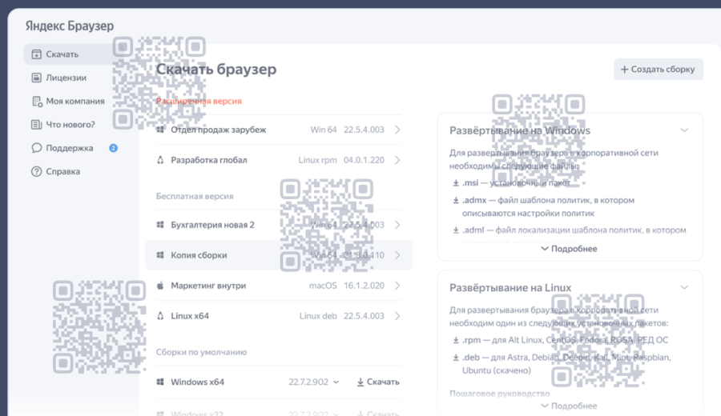
Task: Expand Подробнее in the Windows deployment card
Action: [570, 249]
